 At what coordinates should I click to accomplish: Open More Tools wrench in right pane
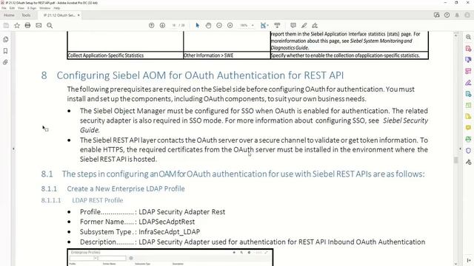(468, 163)
